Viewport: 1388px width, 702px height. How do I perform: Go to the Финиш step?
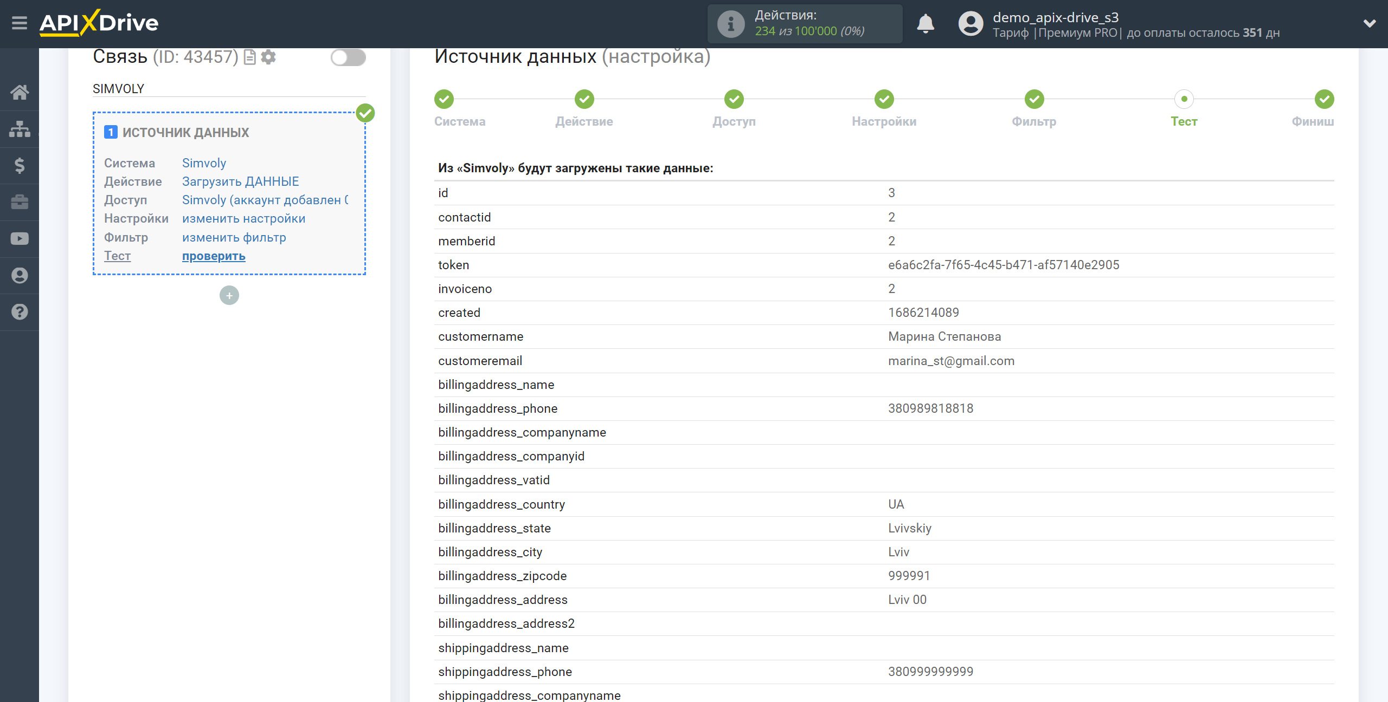point(1313,121)
